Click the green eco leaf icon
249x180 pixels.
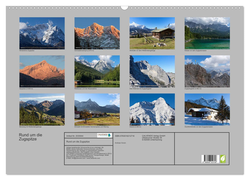pyautogui.click(x=223, y=159)
